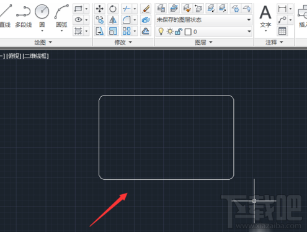Choose the Arc (圆弧) tool
The image size is (307, 232).
61,17
